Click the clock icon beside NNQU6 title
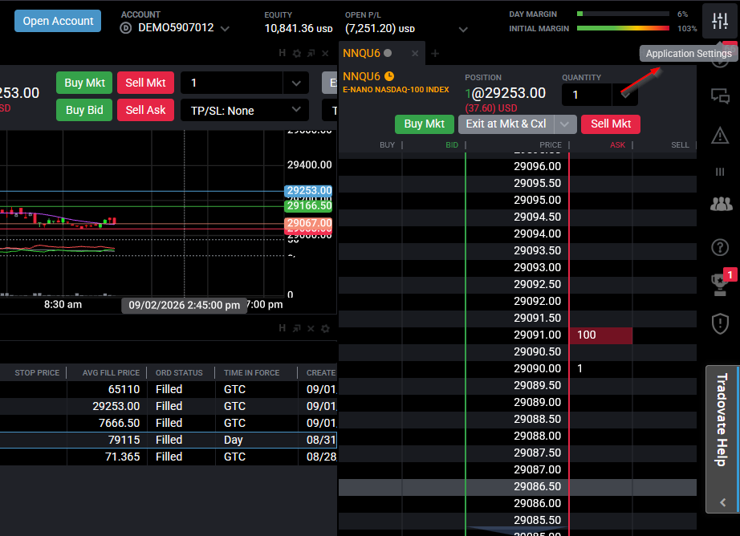Screen dimensions: 740x536 [389, 76]
